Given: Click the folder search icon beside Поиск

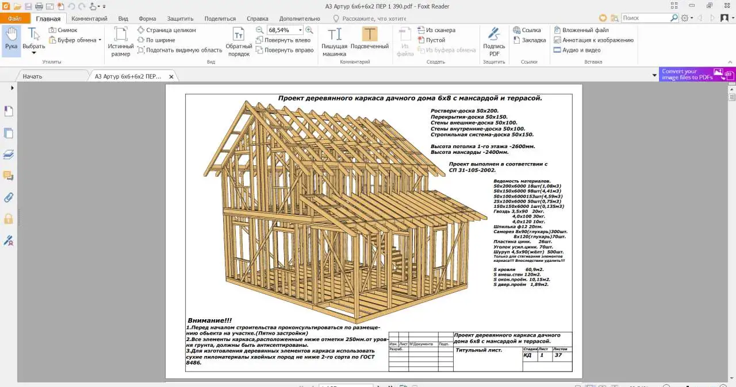Looking at the screenshot, I should click(614, 18).
